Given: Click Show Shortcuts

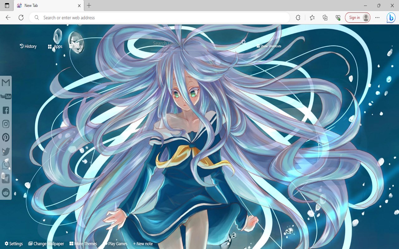Looking at the screenshot, I should coord(269,46).
